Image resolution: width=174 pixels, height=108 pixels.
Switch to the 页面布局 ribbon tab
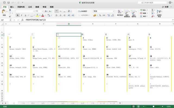point(21,7)
